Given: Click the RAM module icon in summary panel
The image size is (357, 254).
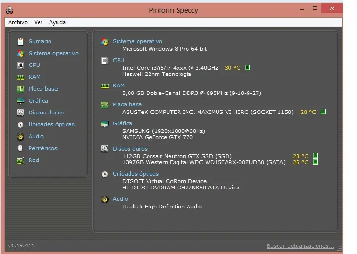Looking at the screenshot, I should point(105,86).
